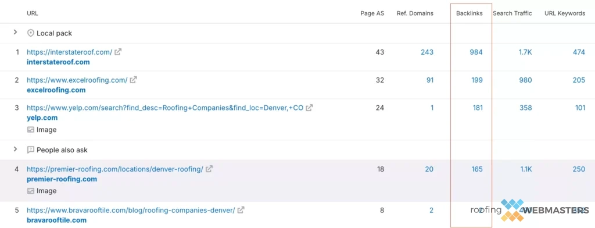The width and height of the screenshot is (595, 228).
Task: Click the bold premier-roofing.com domain
Action: pyautogui.click(x=62, y=179)
